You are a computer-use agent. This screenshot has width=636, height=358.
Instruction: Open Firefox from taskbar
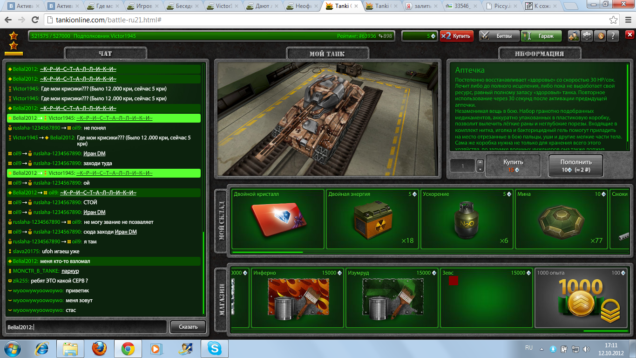pyautogui.click(x=99, y=348)
